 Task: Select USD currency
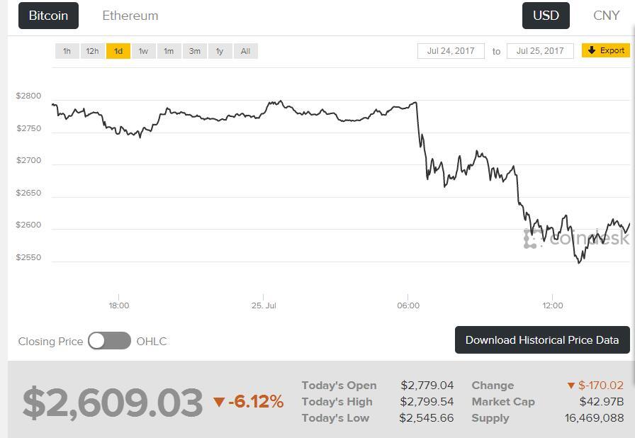tap(546, 16)
